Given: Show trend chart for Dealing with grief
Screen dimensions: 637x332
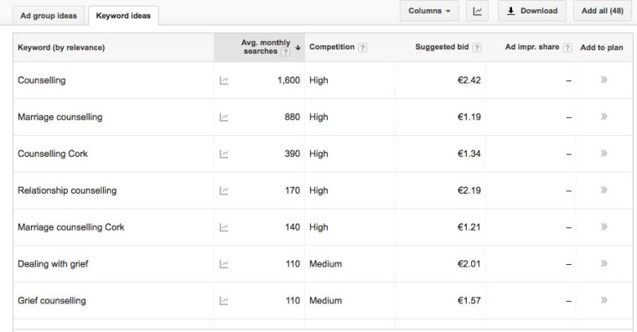Looking at the screenshot, I should (224, 264).
